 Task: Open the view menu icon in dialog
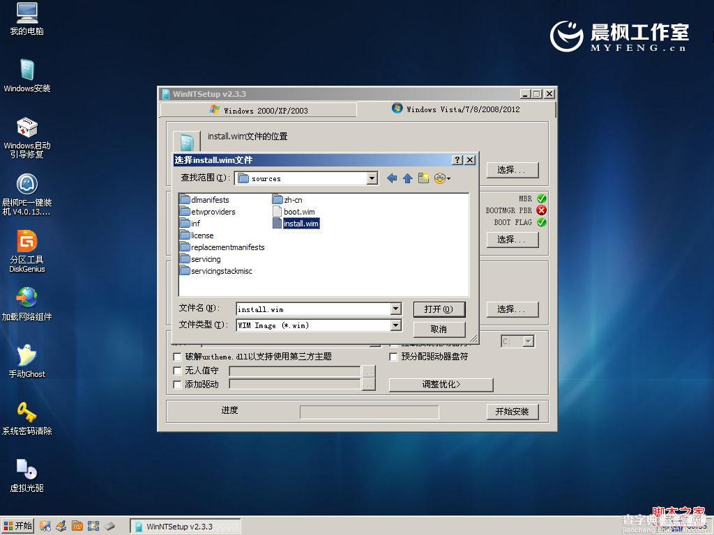tap(441, 178)
